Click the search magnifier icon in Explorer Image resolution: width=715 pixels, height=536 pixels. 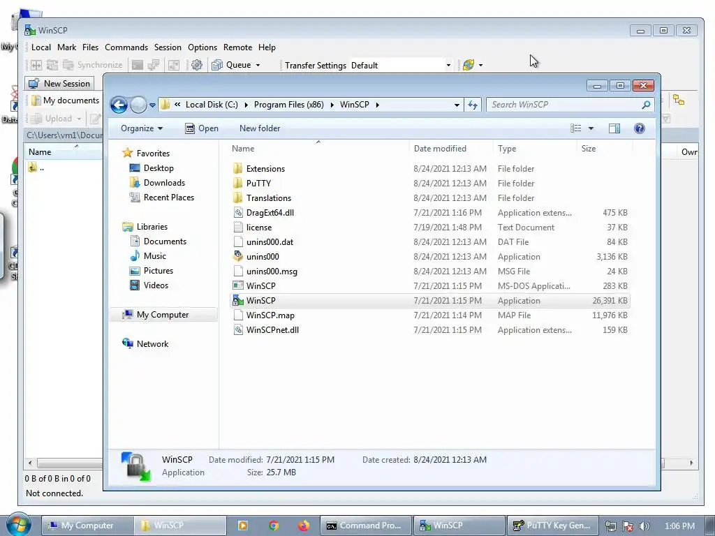pos(646,105)
